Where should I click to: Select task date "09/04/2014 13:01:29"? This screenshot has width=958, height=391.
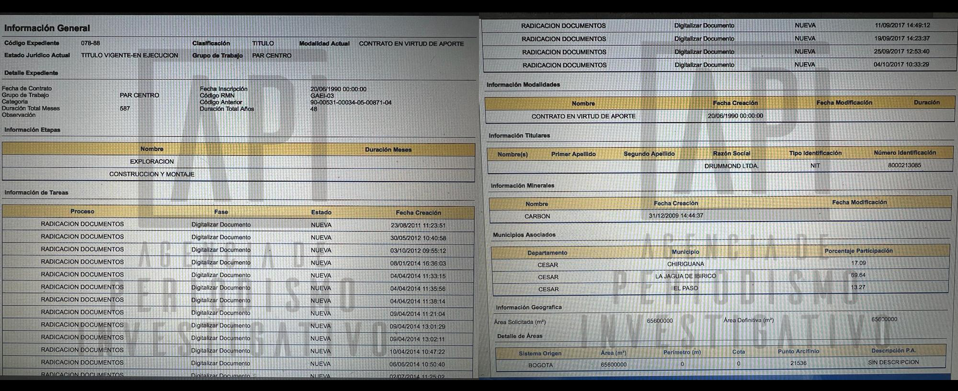click(418, 326)
